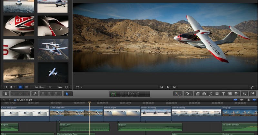This screenshot has height=135, width=258.
Task: Open the edit mode dropdown arrow
Action: click(60, 94)
